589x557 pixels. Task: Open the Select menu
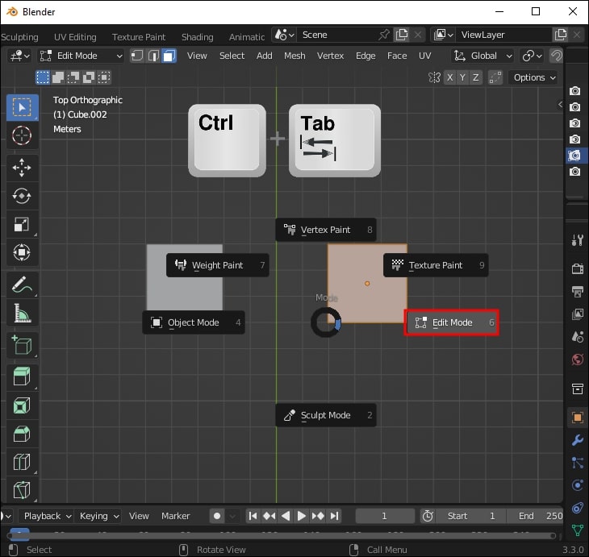[232, 56]
